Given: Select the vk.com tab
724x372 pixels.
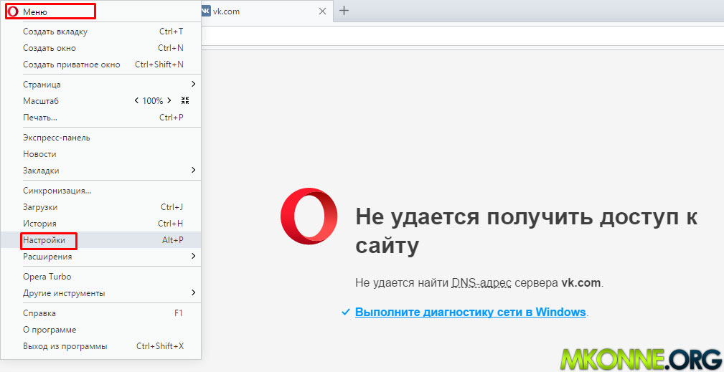Looking at the screenshot, I should pyautogui.click(x=266, y=11).
